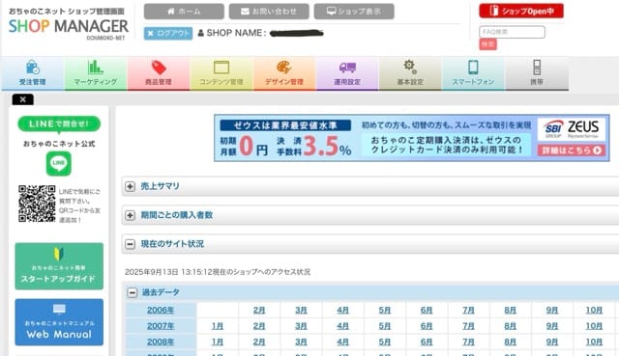Open 8月 link in 2007年 row
The height and width of the screenshot is (356, 619).
(511, 326)
